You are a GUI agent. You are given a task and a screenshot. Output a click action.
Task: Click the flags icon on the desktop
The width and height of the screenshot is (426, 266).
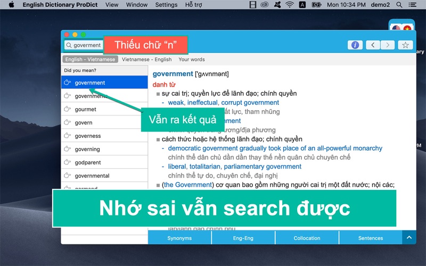(x=402, y=24)
